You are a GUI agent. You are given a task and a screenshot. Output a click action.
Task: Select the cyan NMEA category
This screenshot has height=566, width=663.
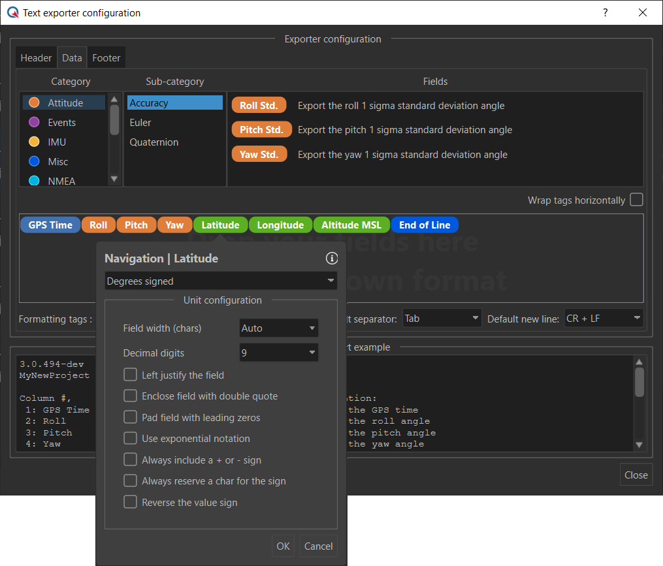(61, 181)
